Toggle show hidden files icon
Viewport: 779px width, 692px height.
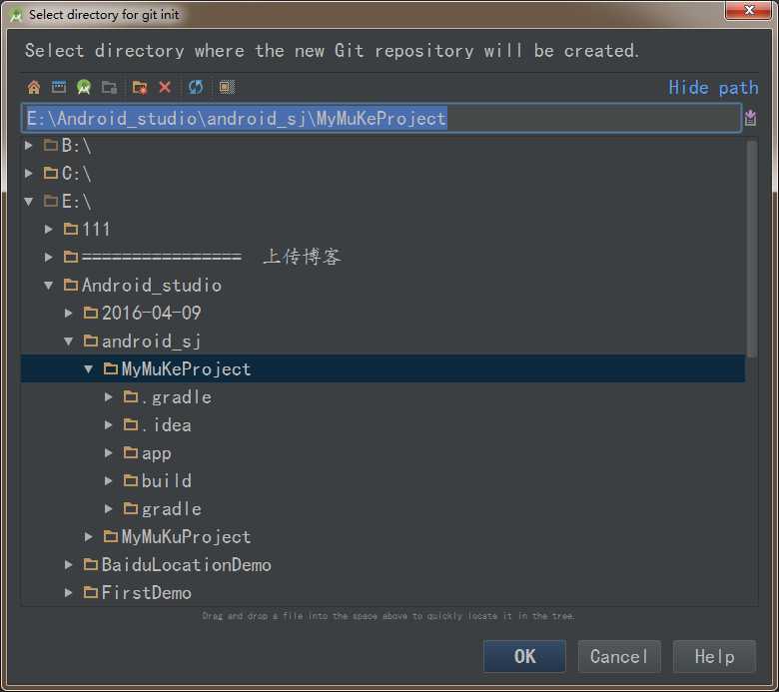(227, 88)
